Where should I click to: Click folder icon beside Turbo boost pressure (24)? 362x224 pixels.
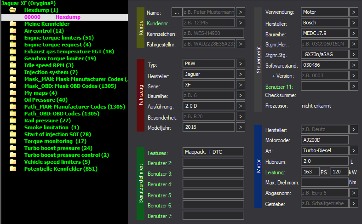pos(13,148)
